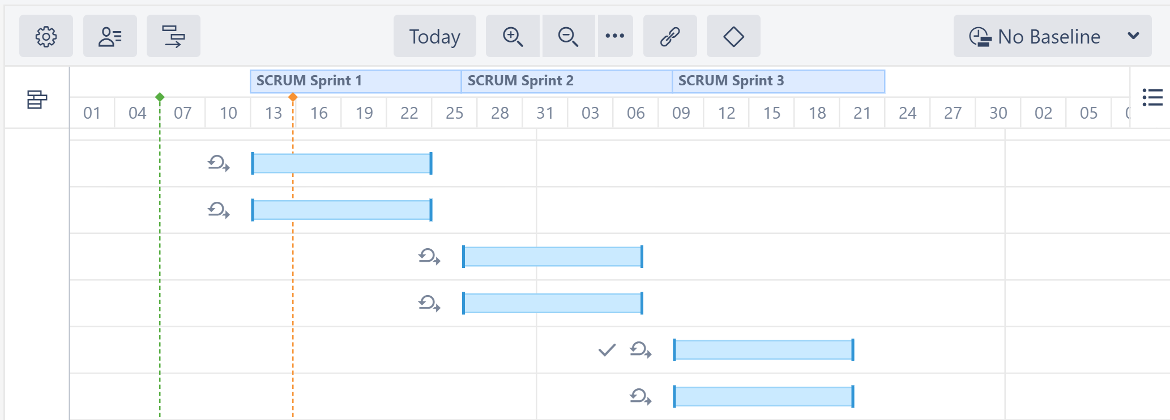
Task: Click the auto-schedule tasks icon
Action: point(173,37)
